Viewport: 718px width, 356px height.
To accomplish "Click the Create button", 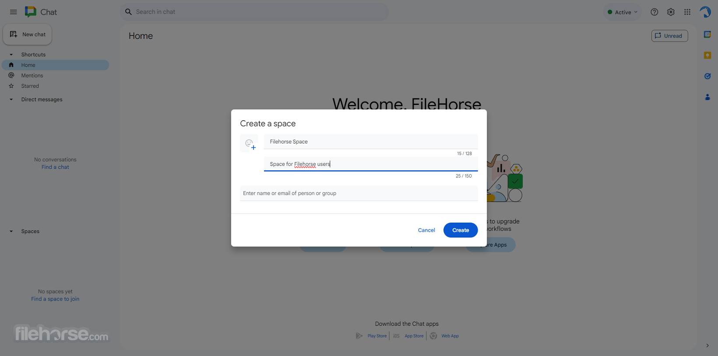I will (x=460, y=230).
